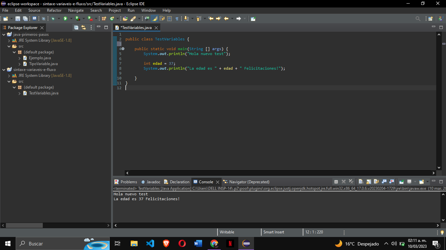Close the TestVariables.java editor tab
Viewport: 446px width, 250px height.
pyautogui.click(x=156, y=28)
